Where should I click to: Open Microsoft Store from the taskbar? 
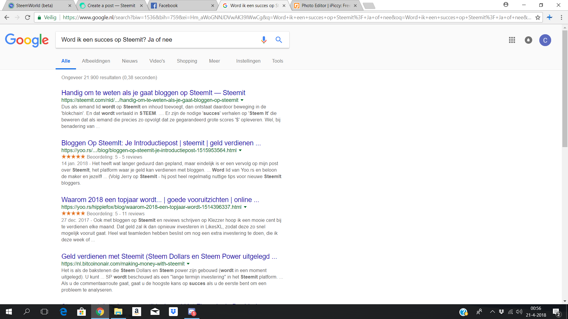tap(81, 312)
